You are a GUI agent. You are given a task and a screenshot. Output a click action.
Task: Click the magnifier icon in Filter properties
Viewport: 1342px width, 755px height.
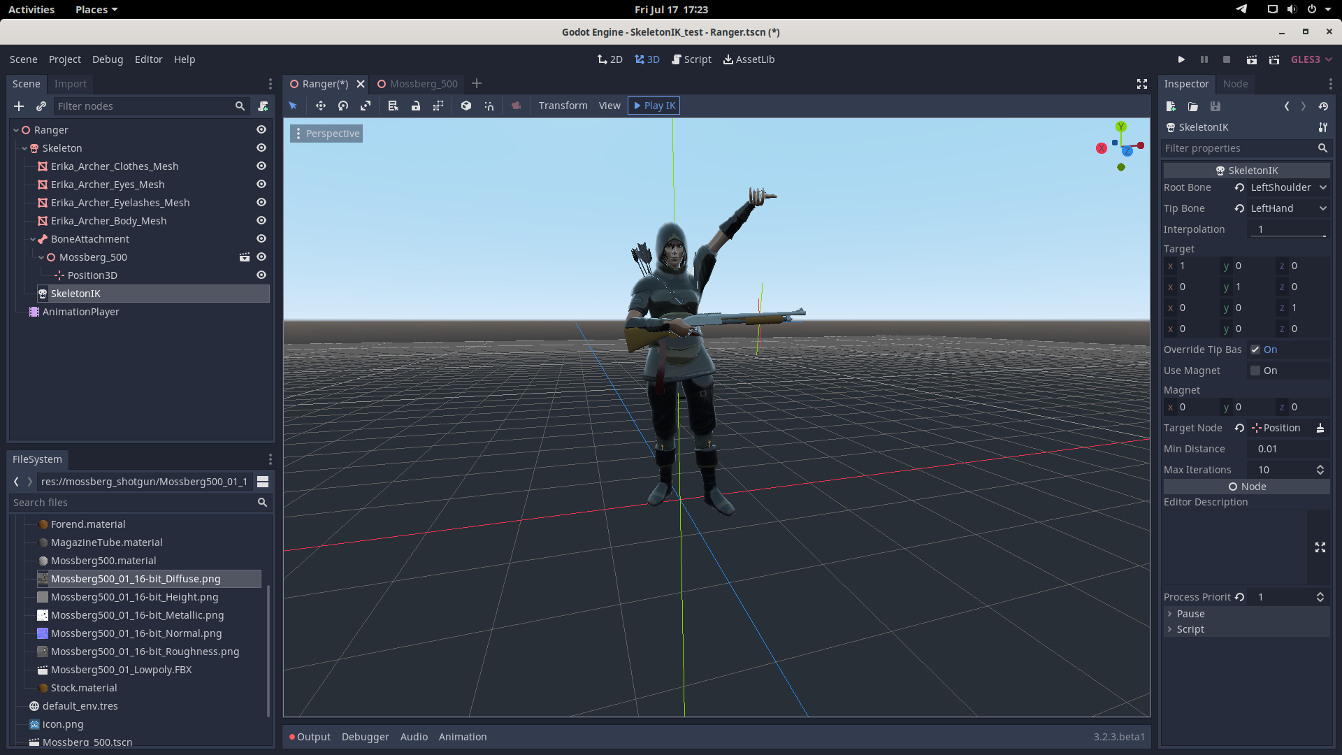[1322, 148]
